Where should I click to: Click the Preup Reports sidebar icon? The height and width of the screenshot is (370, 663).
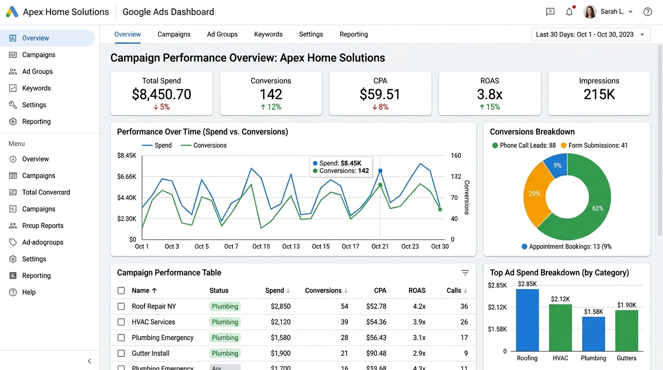pos(13,225)
